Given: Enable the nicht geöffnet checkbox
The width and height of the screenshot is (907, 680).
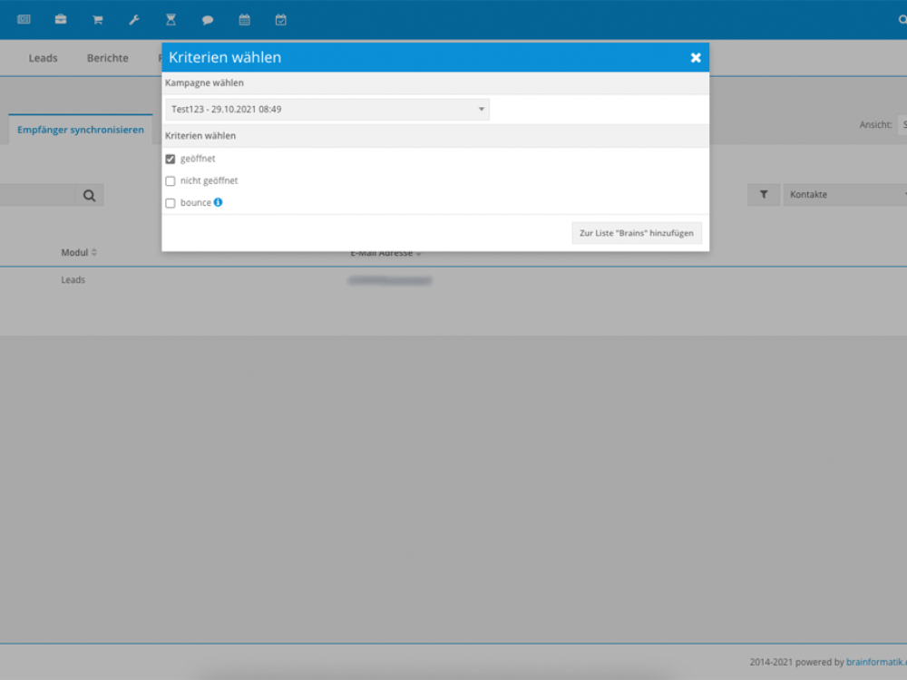Looking at the screenshot, I should (x=171, y=181).
